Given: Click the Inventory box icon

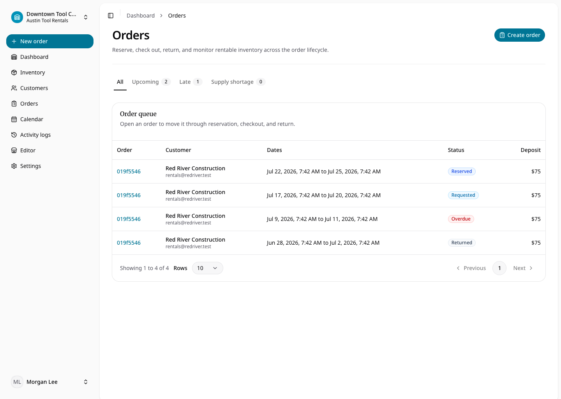Looking at the screenshot, I should pyautogui.click(x=14, y=72).
